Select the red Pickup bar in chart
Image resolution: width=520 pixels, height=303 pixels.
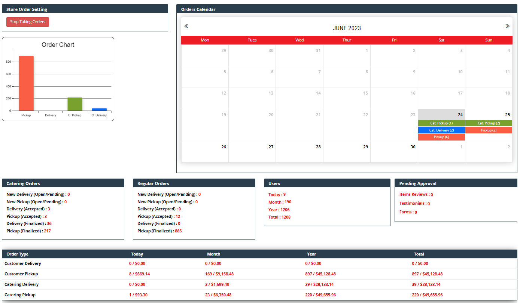(x=26, y=83)
